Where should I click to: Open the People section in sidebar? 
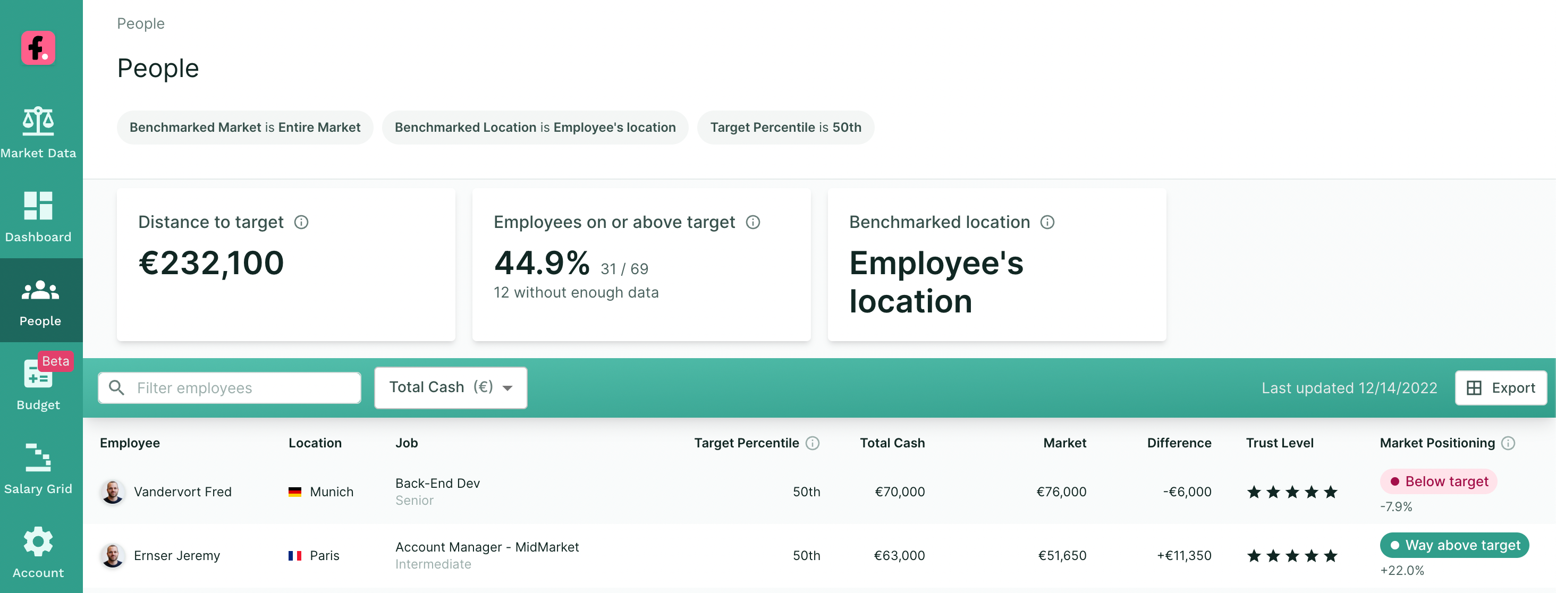point(39,301)
